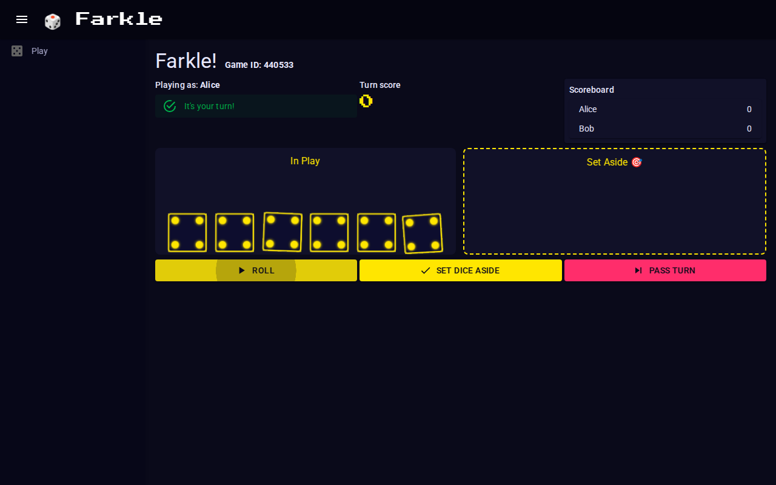The height and width of the screenshot is (485, 776).
Task: Select the third die in play
Action: (283, 232)
